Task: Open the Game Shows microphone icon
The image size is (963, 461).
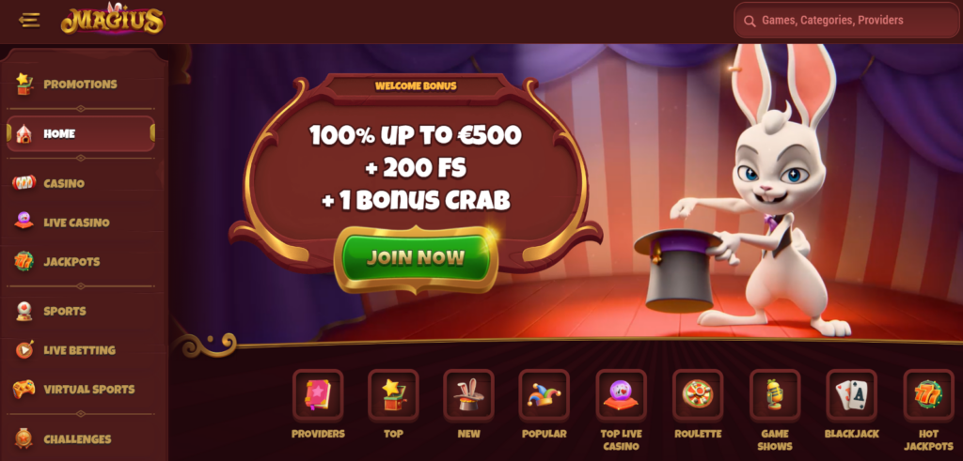Action: point(775,395)
